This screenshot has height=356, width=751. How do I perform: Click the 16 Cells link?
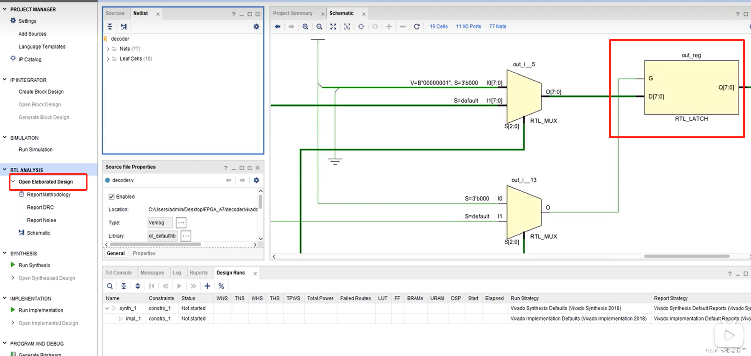[438, 27]
